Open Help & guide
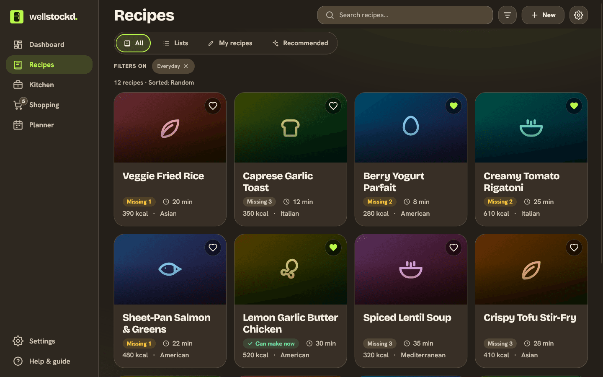This screenshot has height=377, width=603. tap(49, 361)
